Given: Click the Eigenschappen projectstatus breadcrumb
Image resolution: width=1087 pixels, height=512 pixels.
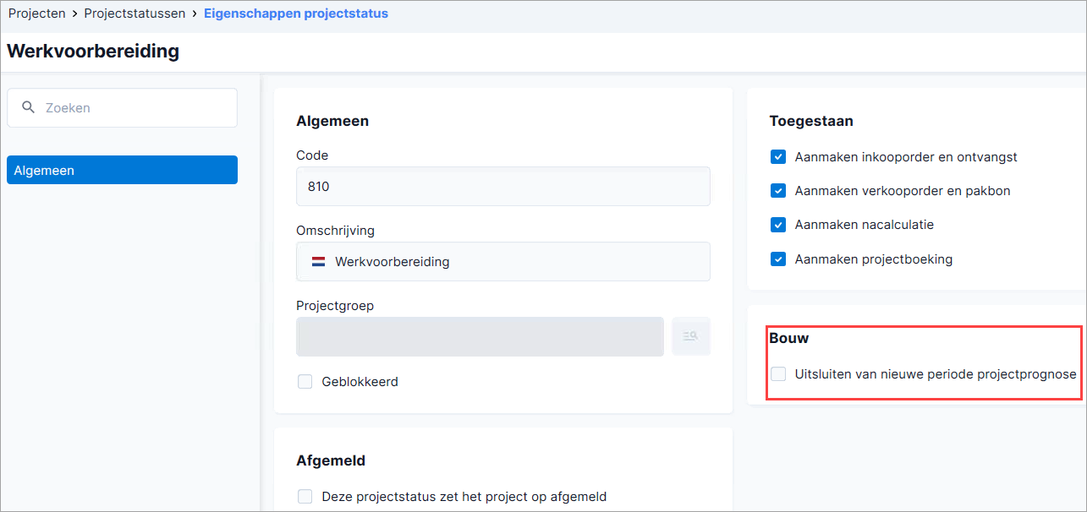Looking at the screenshot, I should pos(296,14).
